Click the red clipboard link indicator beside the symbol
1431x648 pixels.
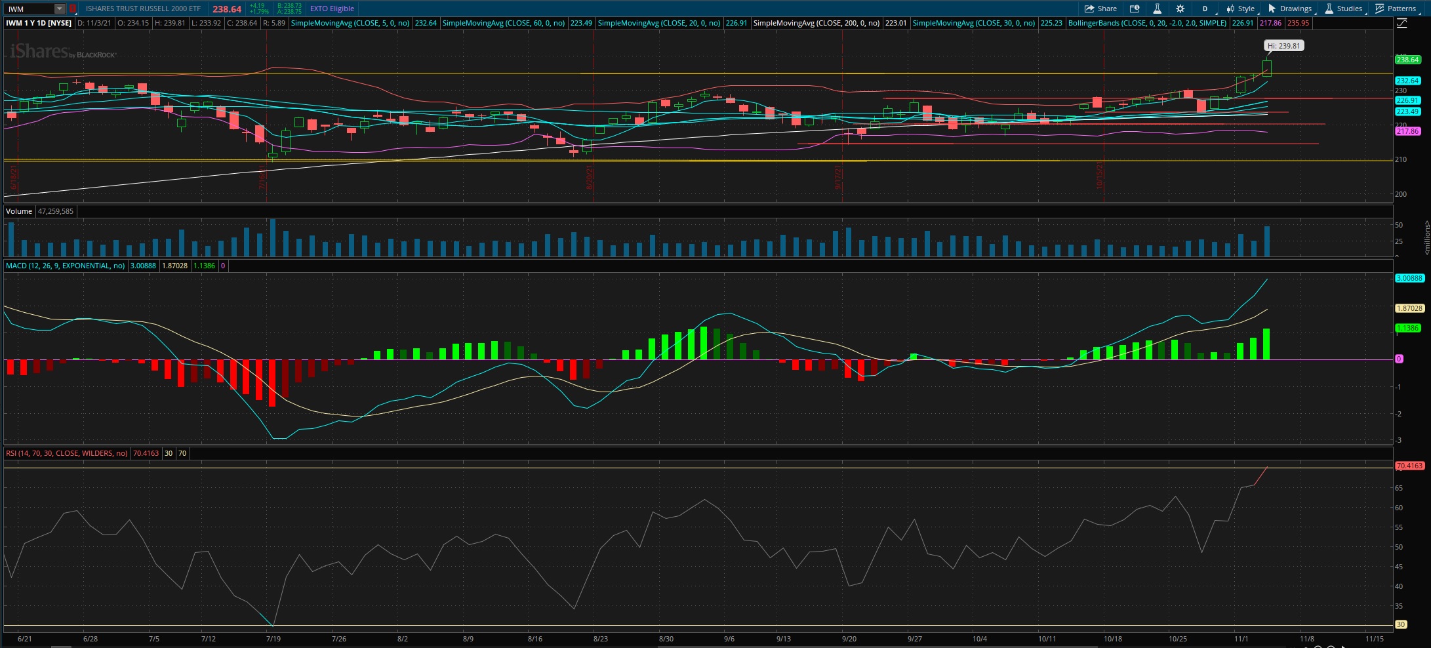click(x=73, y=9)
